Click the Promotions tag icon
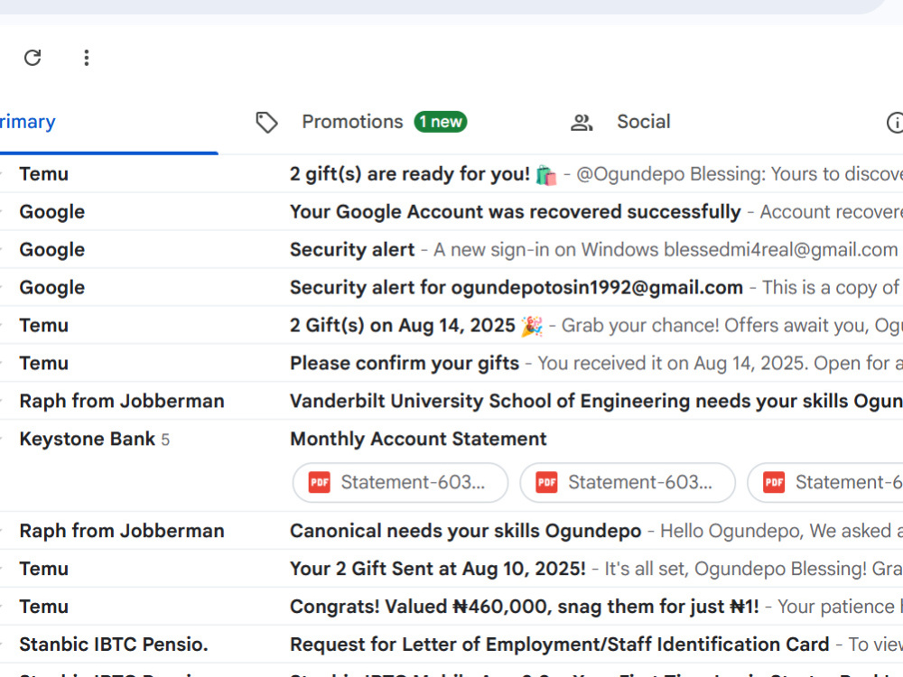903x677 pixels. coord(266,122)
